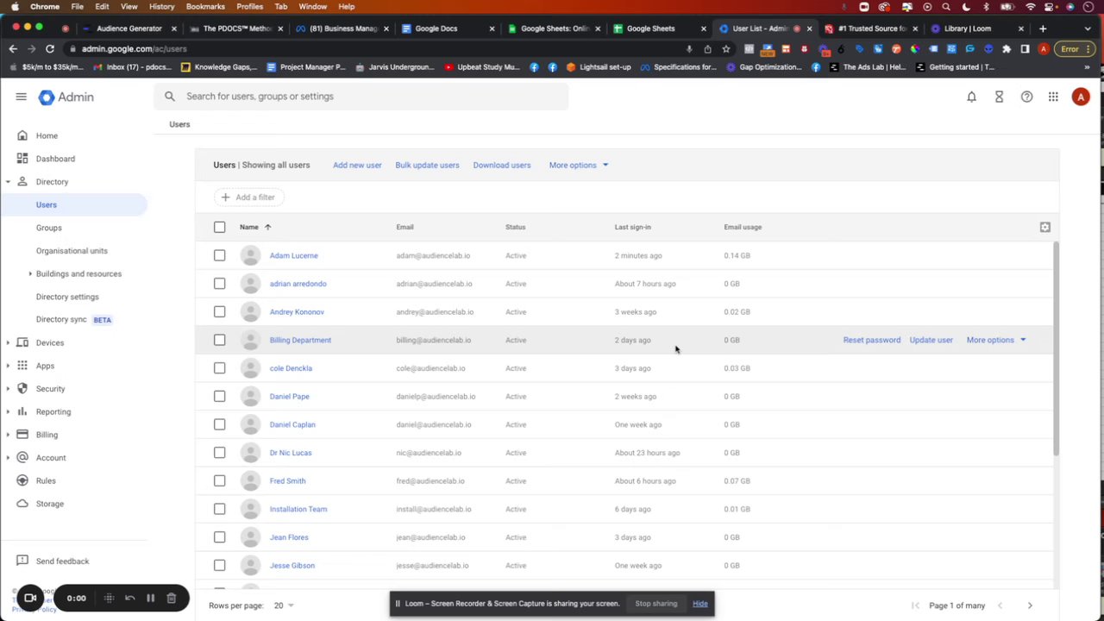Change Rows per page dropdown

point(284,605)
